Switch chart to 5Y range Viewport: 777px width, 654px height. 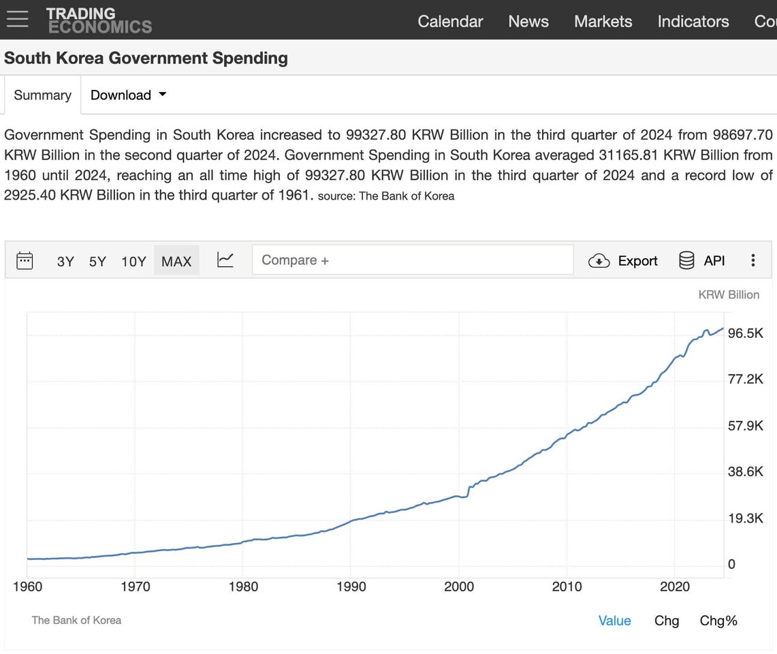[x=97, y=261]
